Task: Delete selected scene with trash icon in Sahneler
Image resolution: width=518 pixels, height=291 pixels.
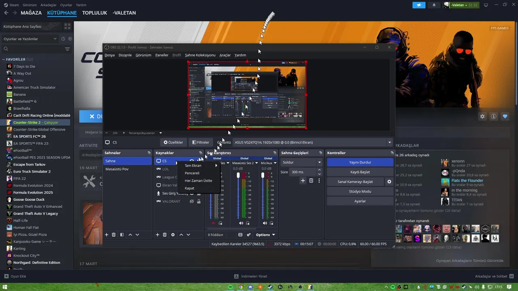Action: coord(114,235)
